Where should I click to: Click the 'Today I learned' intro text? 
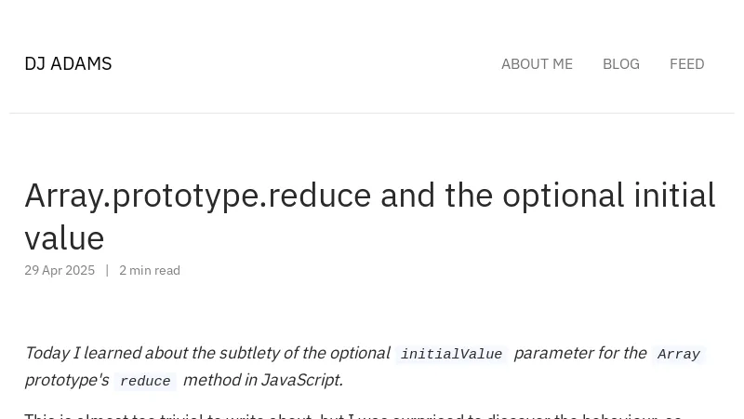click(84, 353)
